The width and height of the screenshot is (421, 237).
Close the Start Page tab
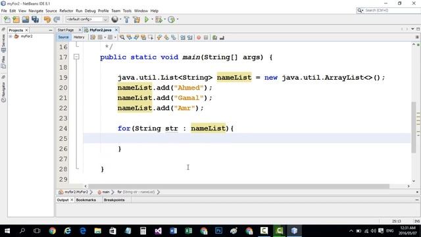(80, 30)
